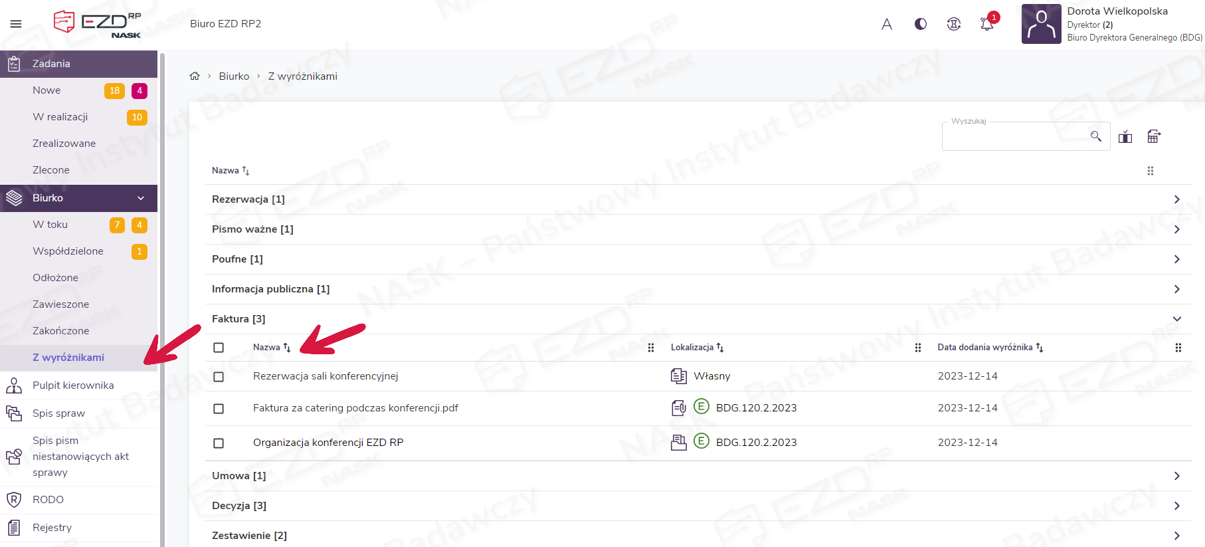This screenshot has height=547, width=1205.
Task: Open Faktura za catering podczas konferencji.pdf
Action: tap(355, 408)
